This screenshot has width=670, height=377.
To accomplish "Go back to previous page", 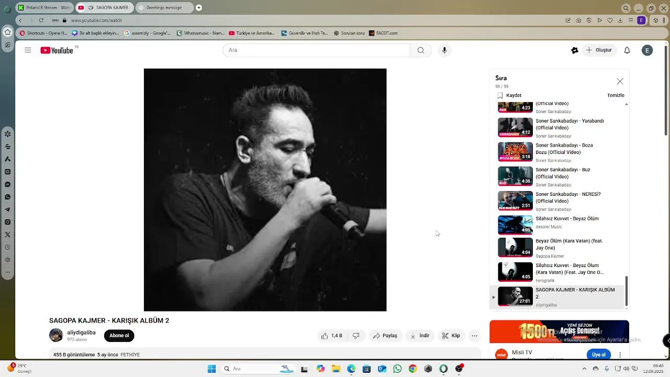I will [x=20, y=20].
